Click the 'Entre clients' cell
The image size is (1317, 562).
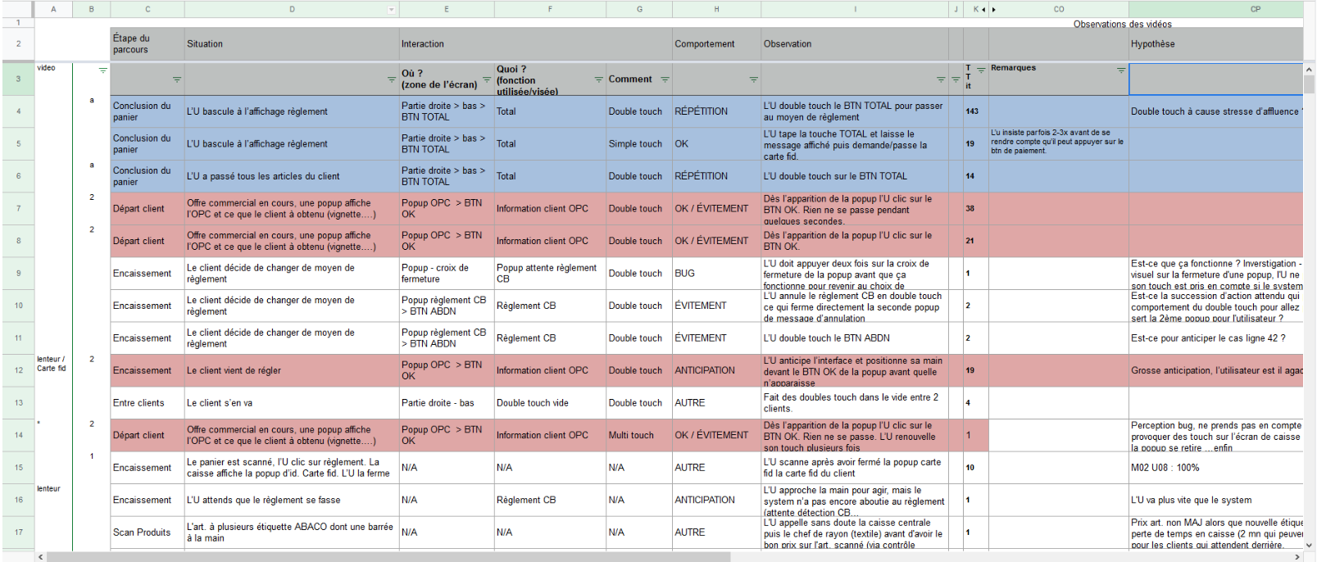coord(148,402)
